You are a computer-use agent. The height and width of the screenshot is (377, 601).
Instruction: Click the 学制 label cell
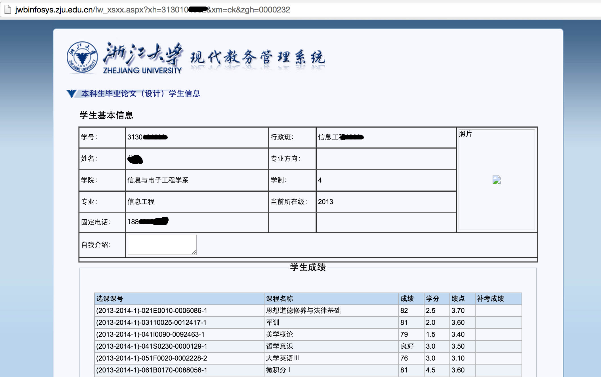[292, 180]
